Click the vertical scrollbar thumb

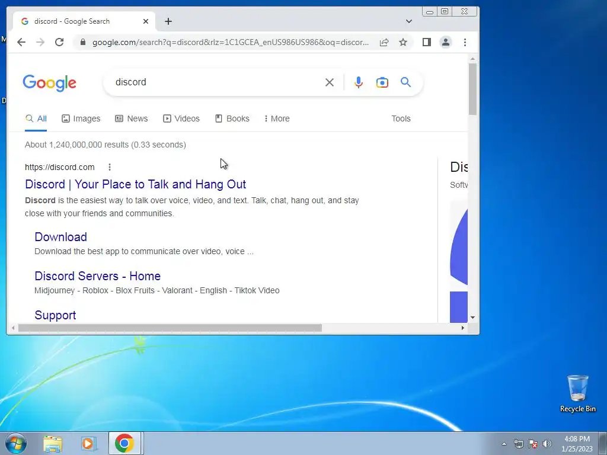(472, 89)
